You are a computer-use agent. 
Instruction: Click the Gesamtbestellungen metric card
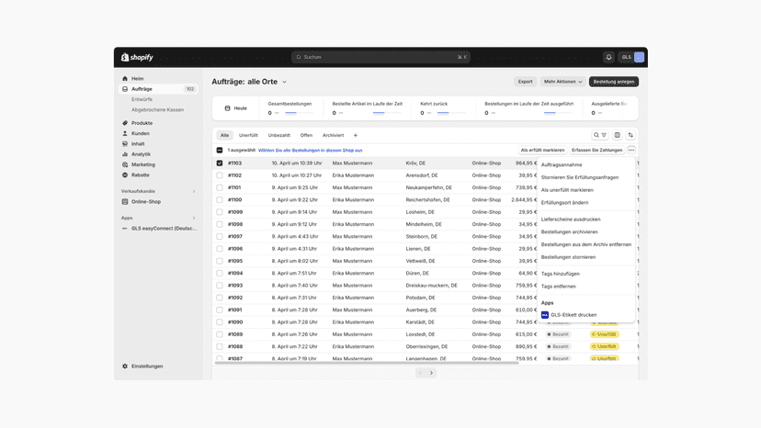point(291,108)
